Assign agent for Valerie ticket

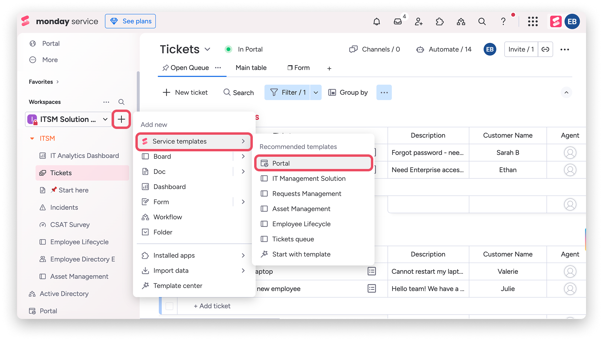coord(570,271)
